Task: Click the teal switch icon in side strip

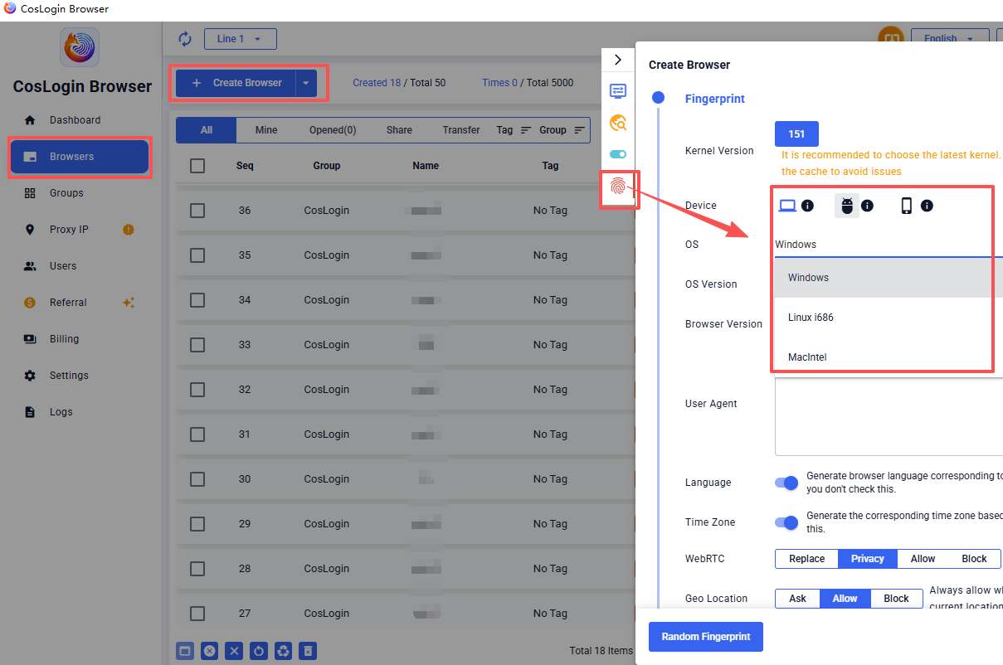Action: tap(618, 154)
